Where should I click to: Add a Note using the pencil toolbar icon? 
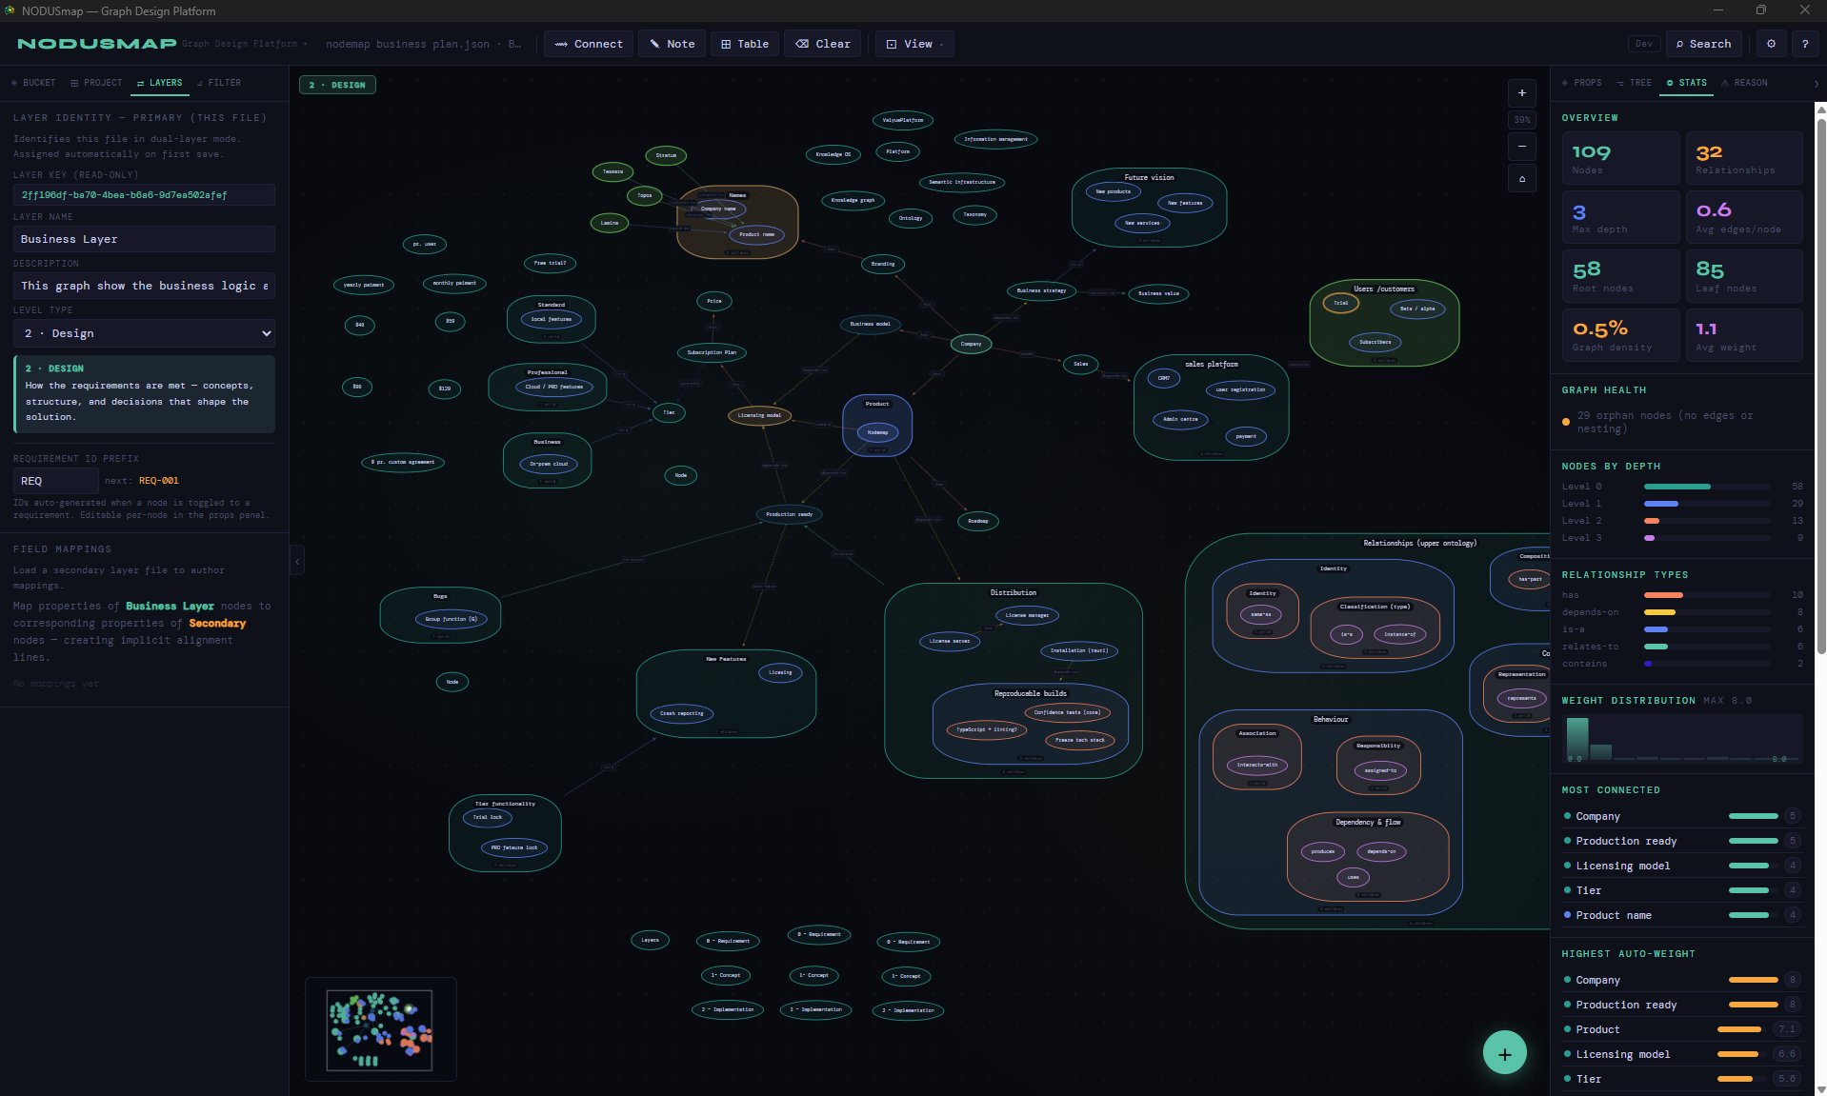click(x=672, y=44)
